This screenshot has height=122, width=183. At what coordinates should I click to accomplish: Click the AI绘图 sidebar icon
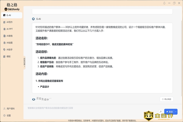(x=4, y=43)
